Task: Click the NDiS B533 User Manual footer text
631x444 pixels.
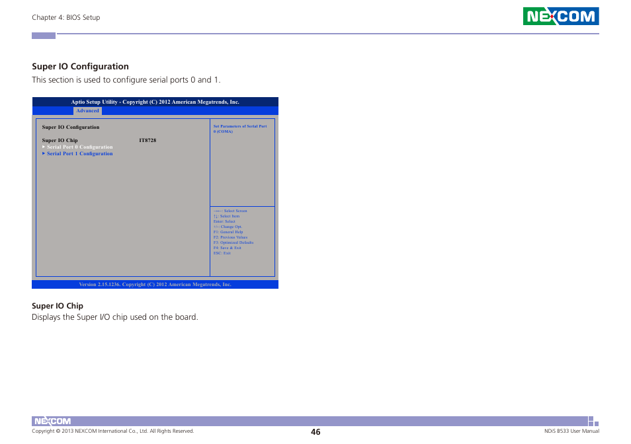Action: click(571, 431)
